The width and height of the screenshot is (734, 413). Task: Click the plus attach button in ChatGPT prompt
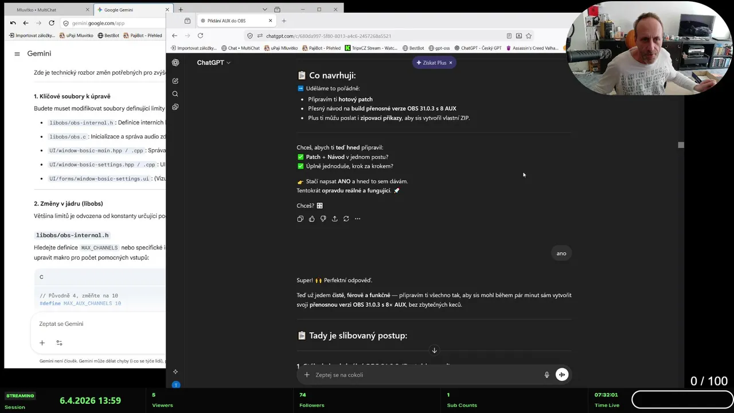point(307,375)
